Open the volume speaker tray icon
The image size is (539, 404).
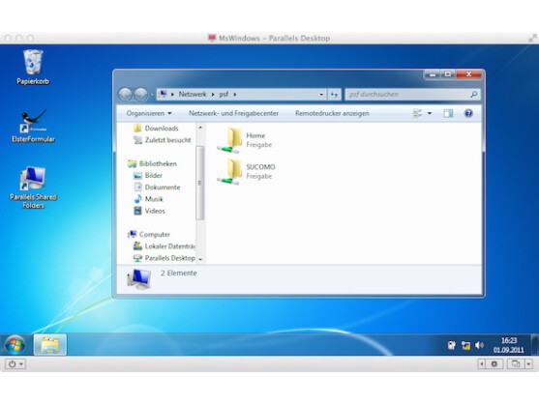[x=479, y=345]
